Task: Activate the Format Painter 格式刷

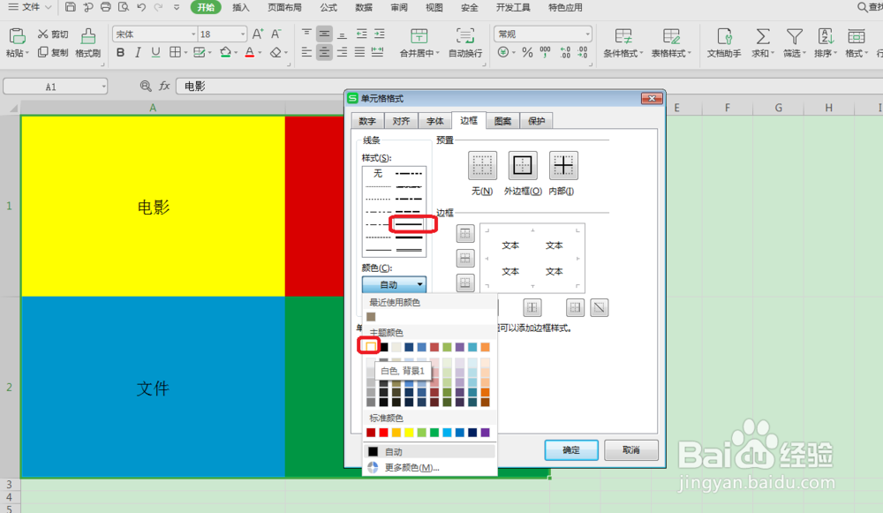Action: point(87,42)
